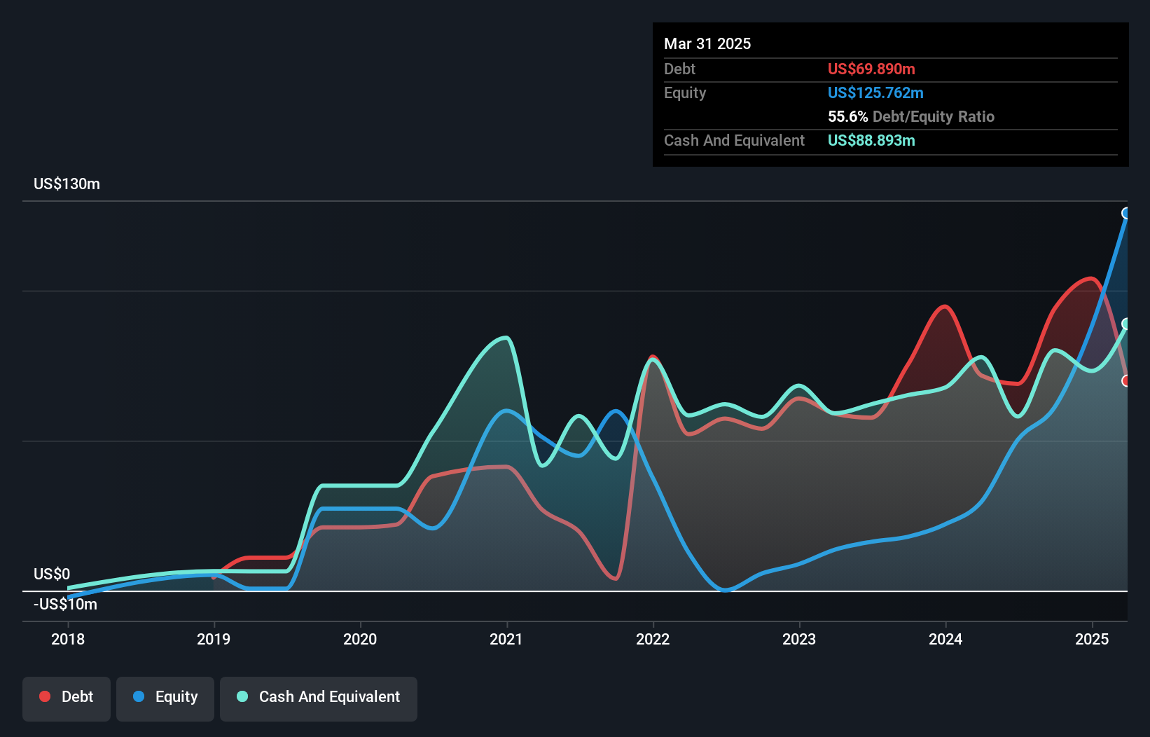
Task: Click the red Debt endpoint marker on chart
Action: 1126,381
